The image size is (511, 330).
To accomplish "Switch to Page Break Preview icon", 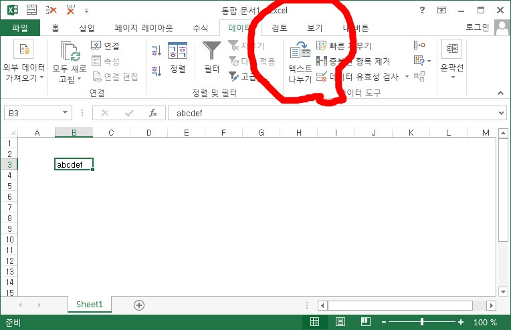I will click(366, 322).
